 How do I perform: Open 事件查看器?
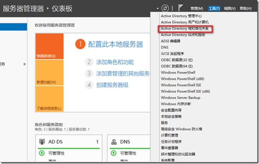[x=169, y=148]
